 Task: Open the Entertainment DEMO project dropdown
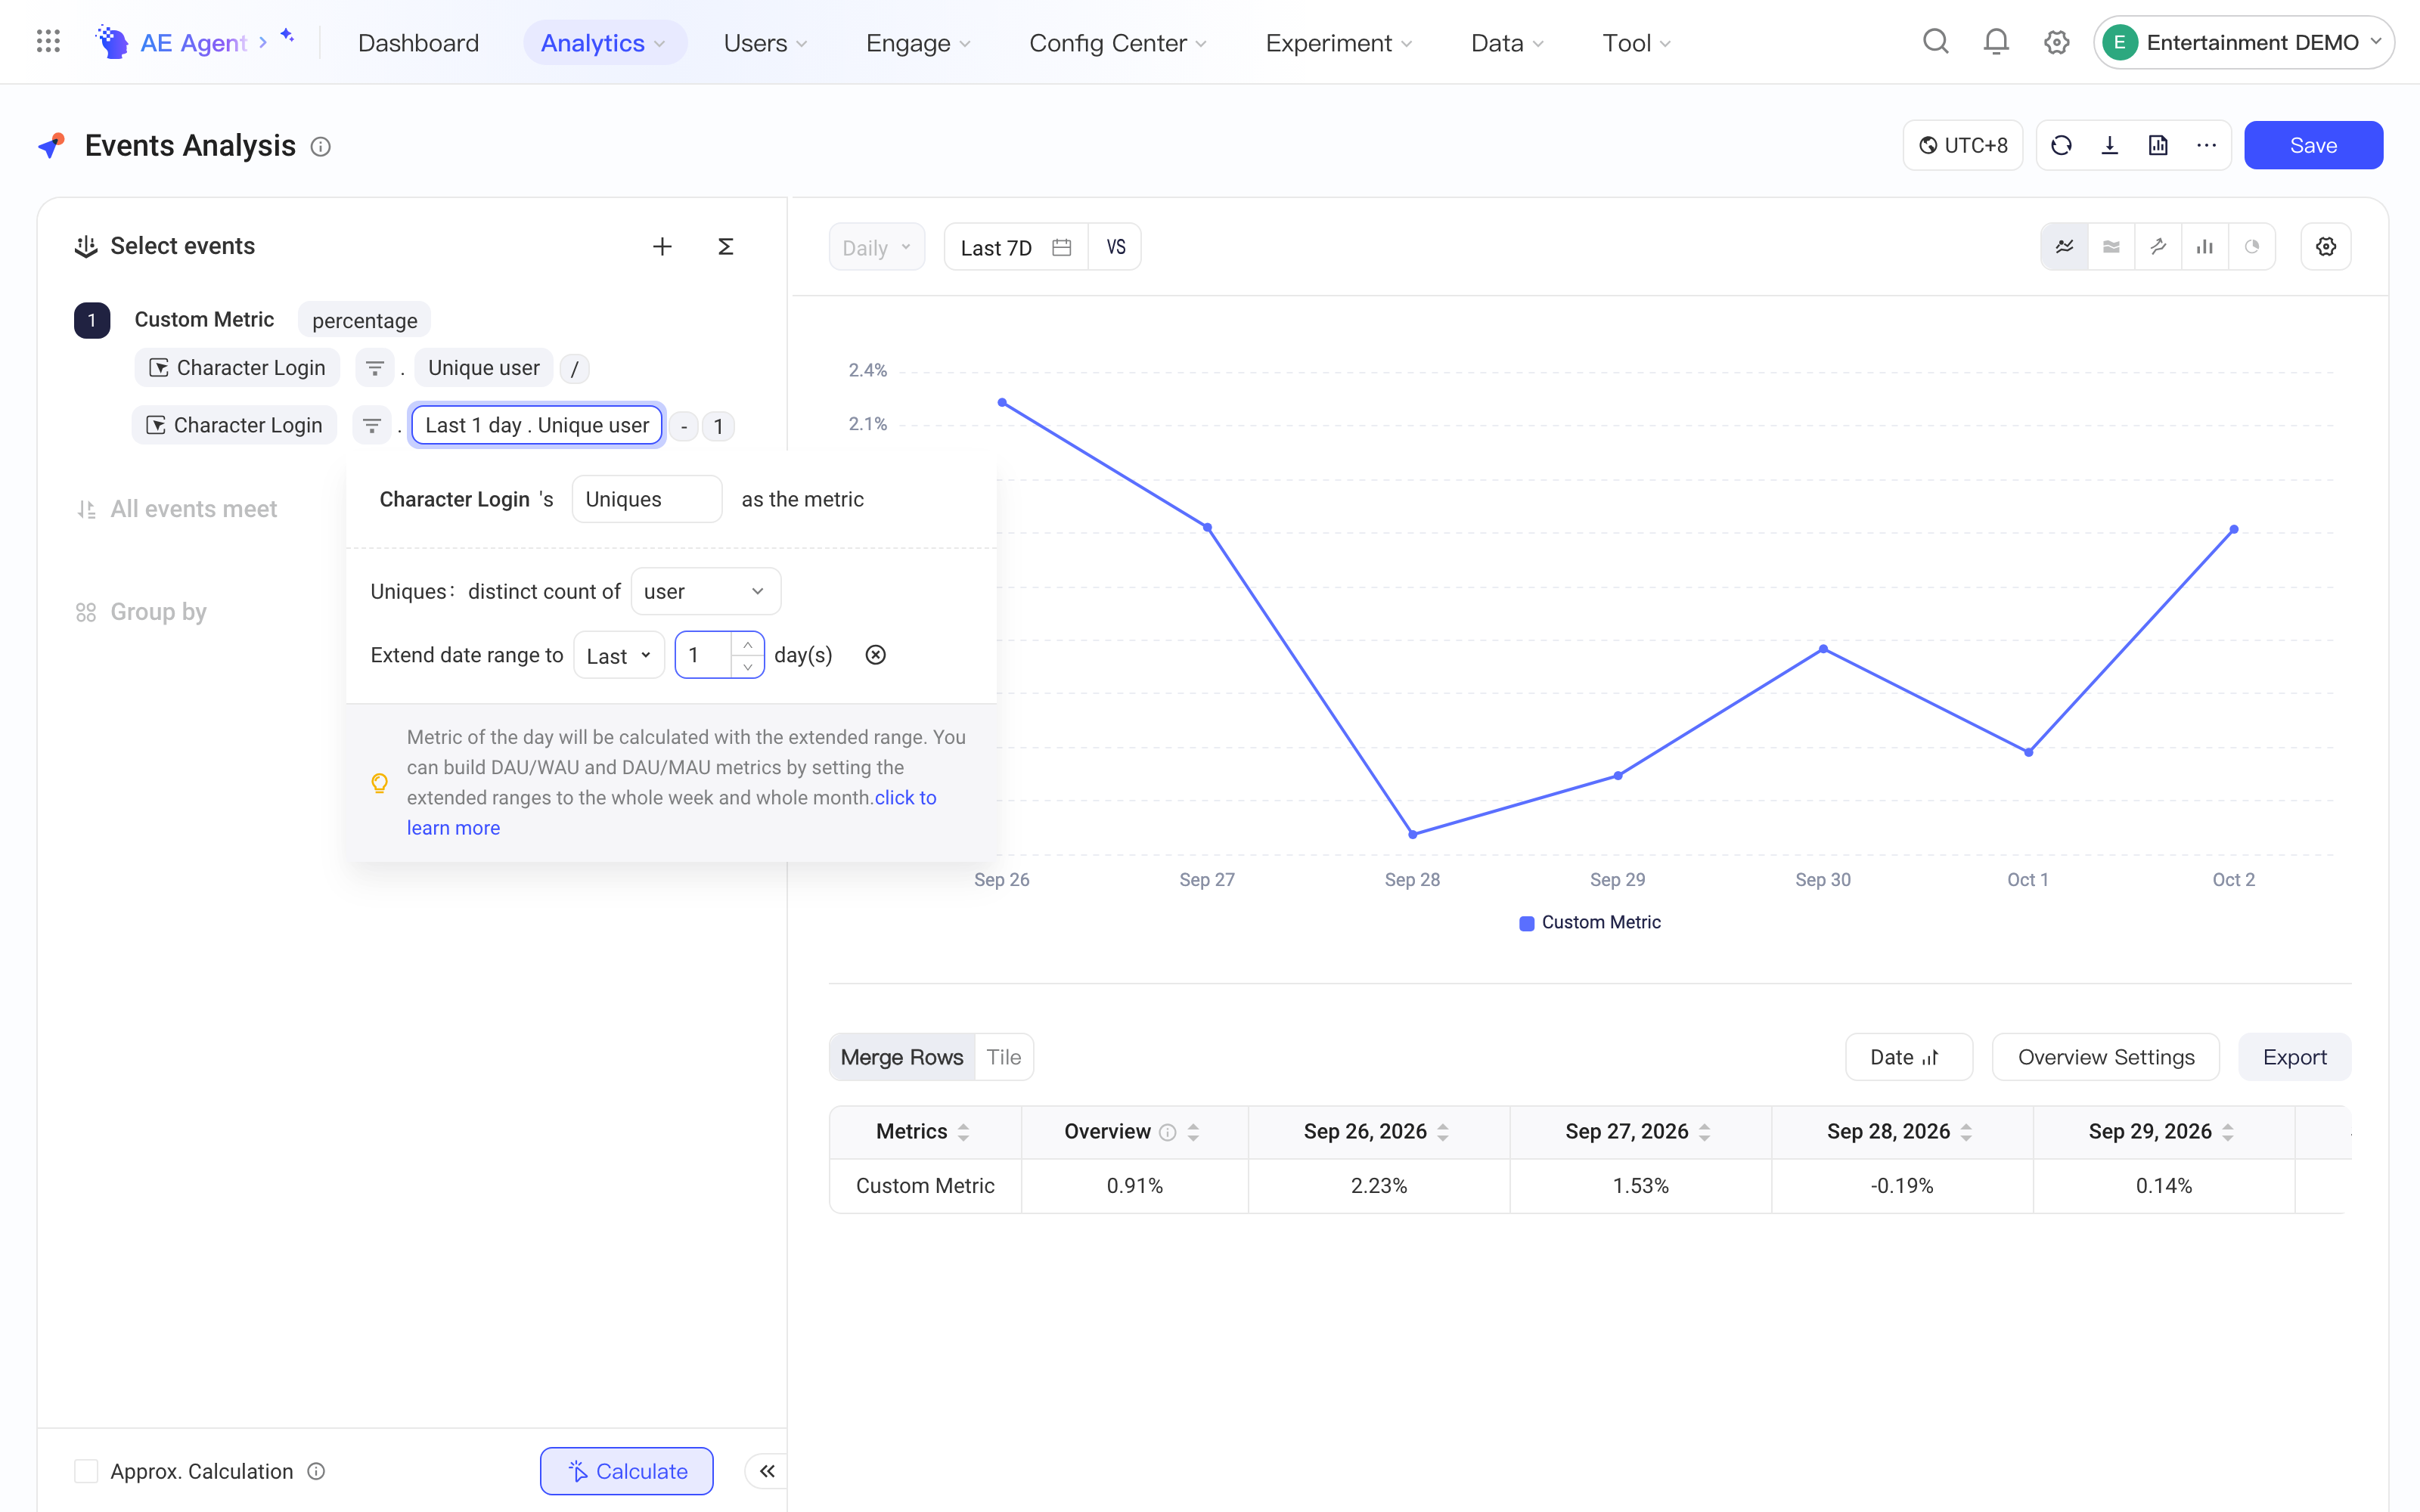pos(2243,42)
